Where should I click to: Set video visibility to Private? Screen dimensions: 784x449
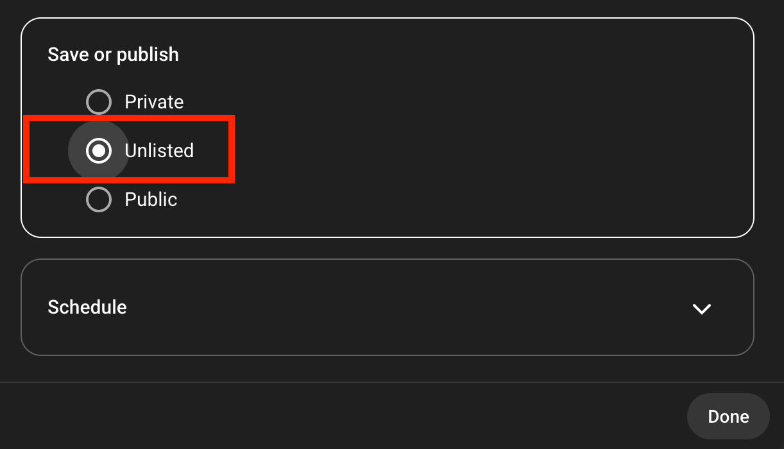[99, 102]
